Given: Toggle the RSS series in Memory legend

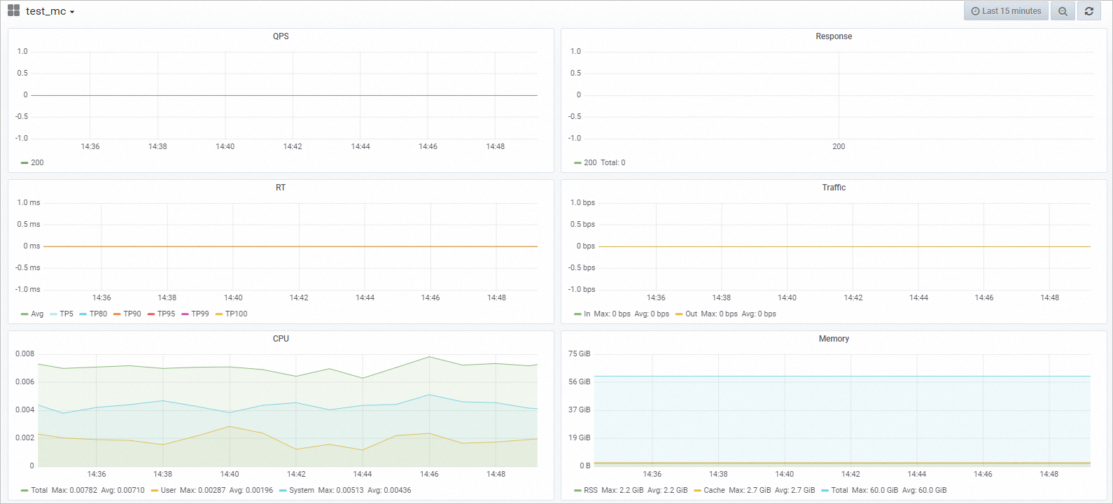Looking at the screenshot, I should (591, 490).
